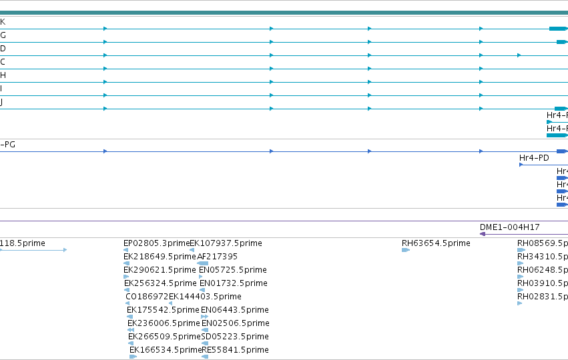Click the K transcript label
568x360 pixels.
3,22
